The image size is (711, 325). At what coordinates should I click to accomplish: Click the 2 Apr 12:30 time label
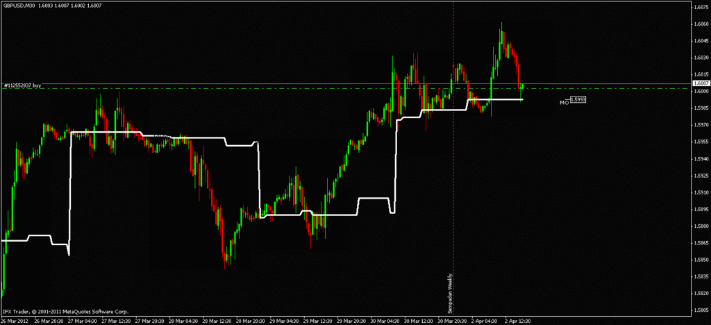517,320
